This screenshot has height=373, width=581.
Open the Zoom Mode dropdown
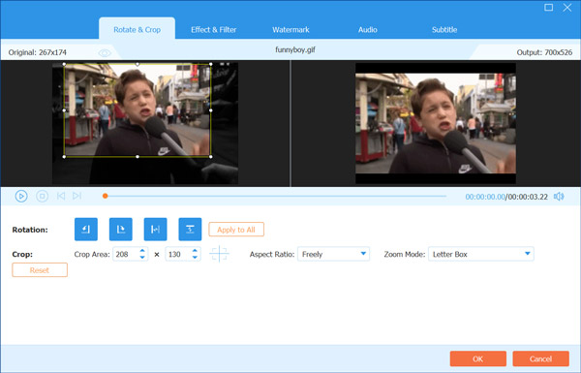(481, 254)
